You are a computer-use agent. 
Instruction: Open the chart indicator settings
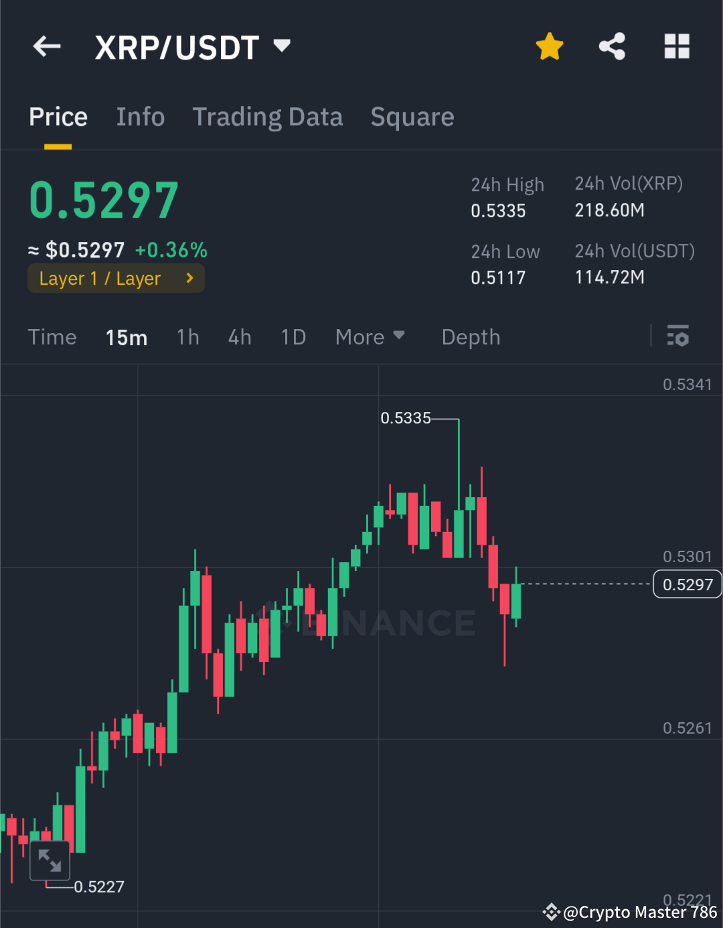(678, 336)
